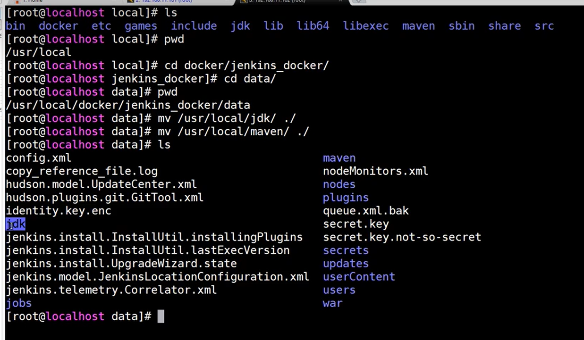Click the mv /usr/local/jdk/ ./ command

click(x=227, y=118)
